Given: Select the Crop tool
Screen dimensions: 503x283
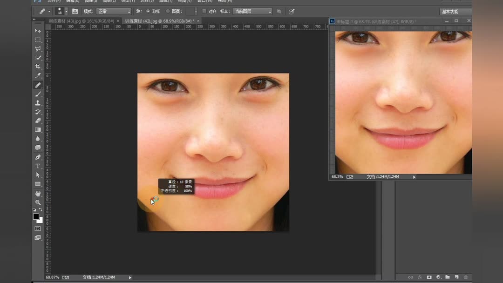Looking at the screenshot, I should click(x=38, y=67).
